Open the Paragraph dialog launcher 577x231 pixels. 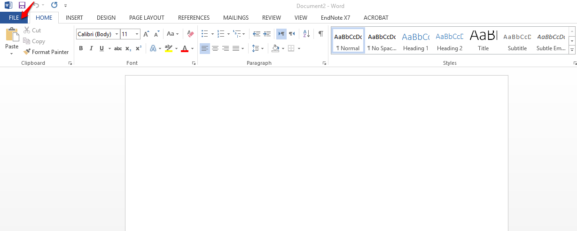pyautogui.click(x=324, y=63)
